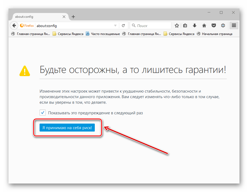Open the address bar history dropdown arrow
The height and width of the screenshot is (192, 248).
pos(115,26)
